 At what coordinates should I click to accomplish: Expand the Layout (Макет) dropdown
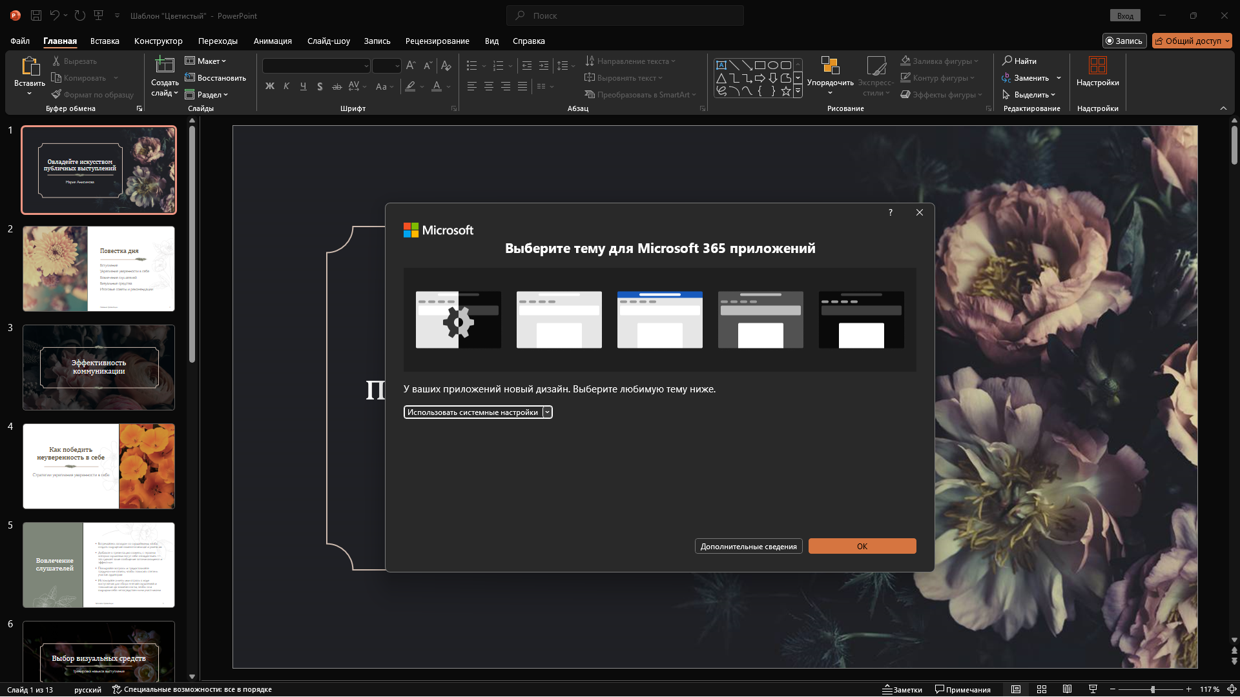[205, 61]
